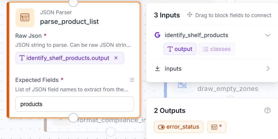Click the Expected Fields label
Screen dimensions: 278x139
pos(37,80)
